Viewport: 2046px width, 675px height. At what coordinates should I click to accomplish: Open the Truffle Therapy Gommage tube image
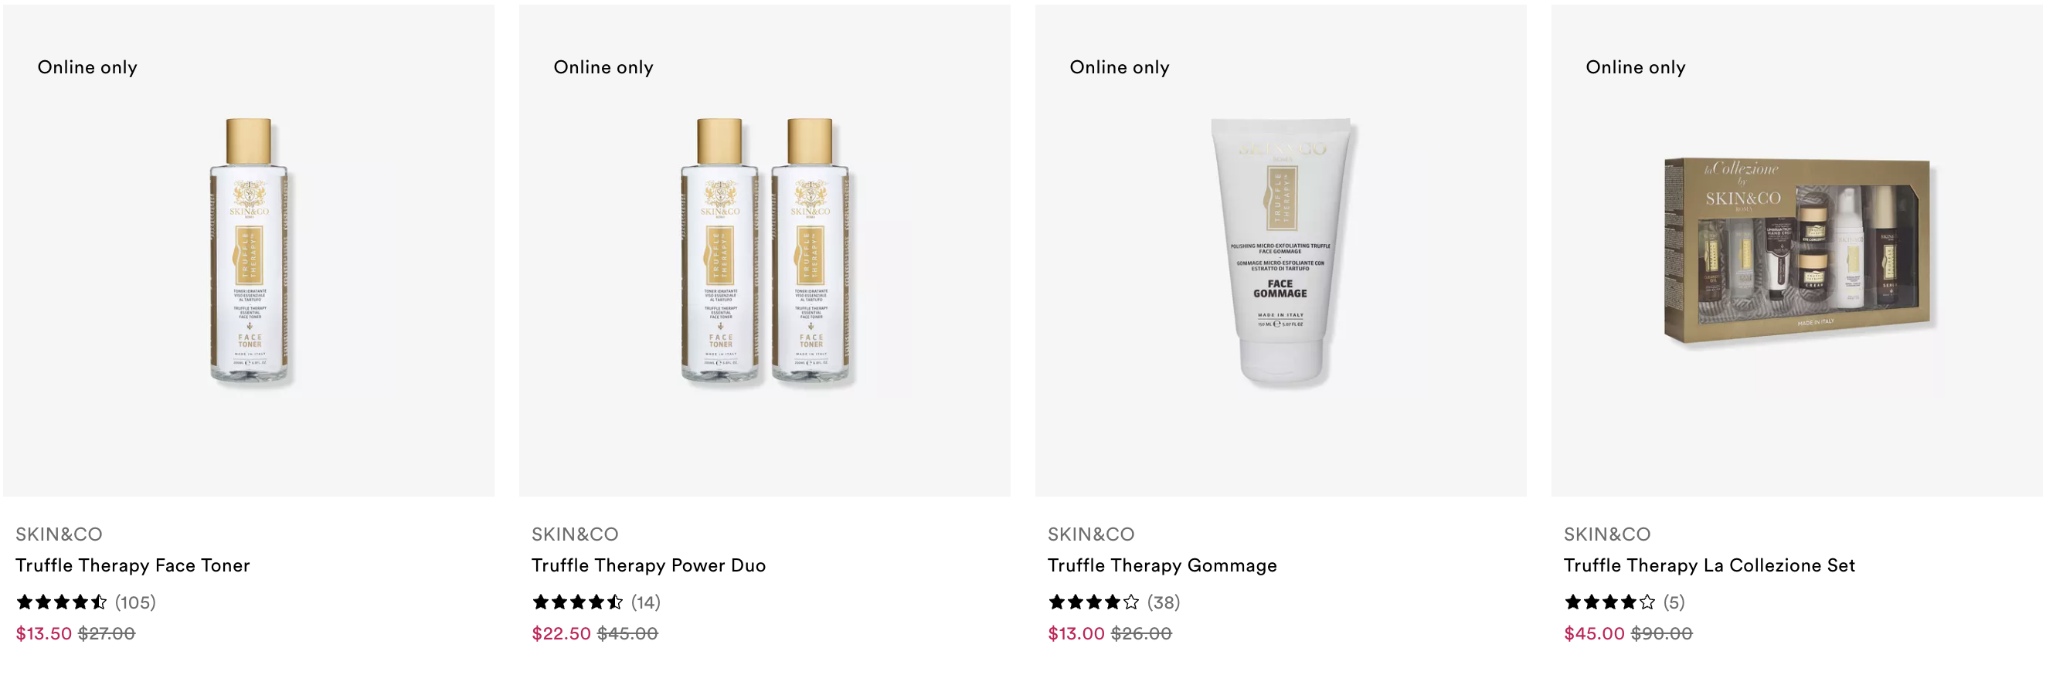pos(1280,251)
